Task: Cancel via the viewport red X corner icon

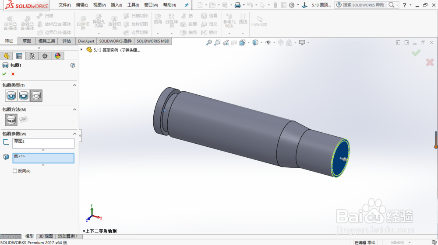Action: [x=430, y=62]
